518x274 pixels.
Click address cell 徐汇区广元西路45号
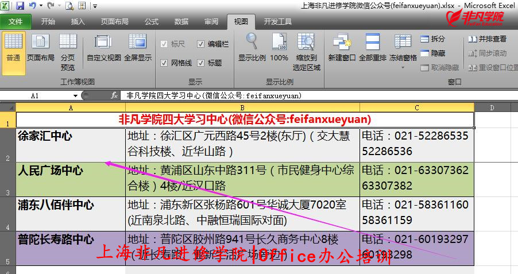point(242,145)
